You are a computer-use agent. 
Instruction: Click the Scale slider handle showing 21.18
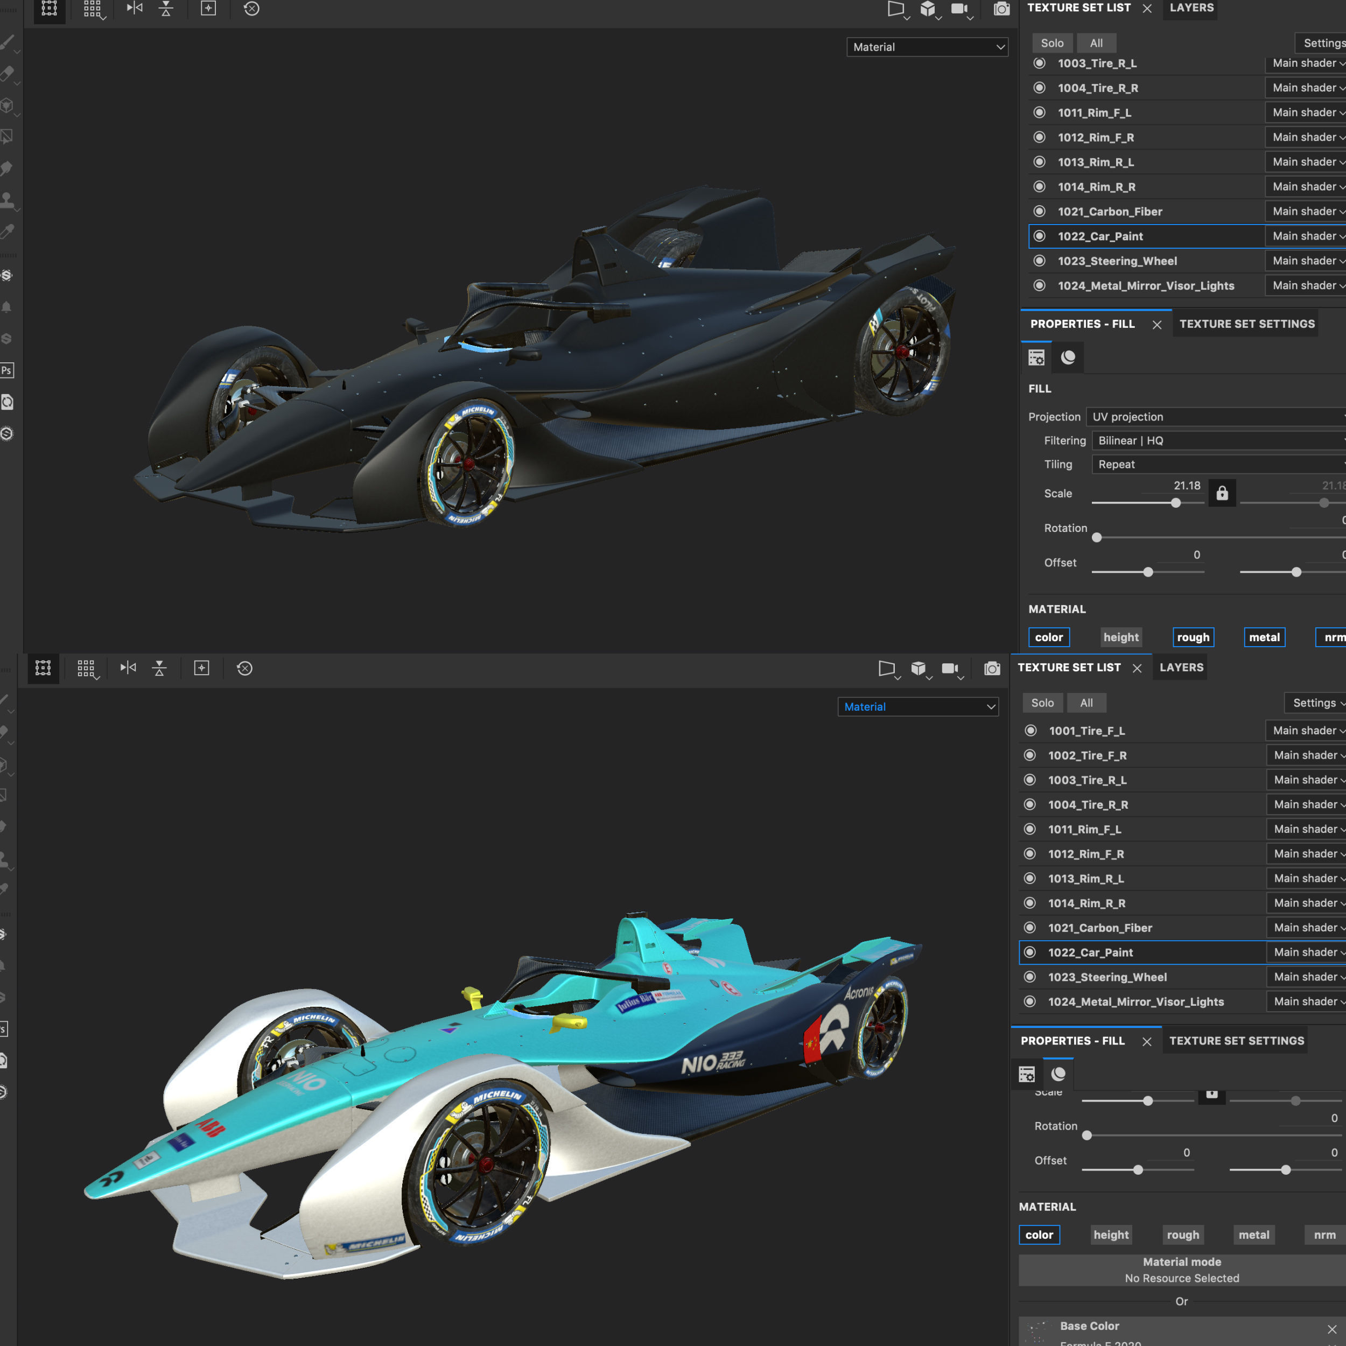click(1176, 503)
